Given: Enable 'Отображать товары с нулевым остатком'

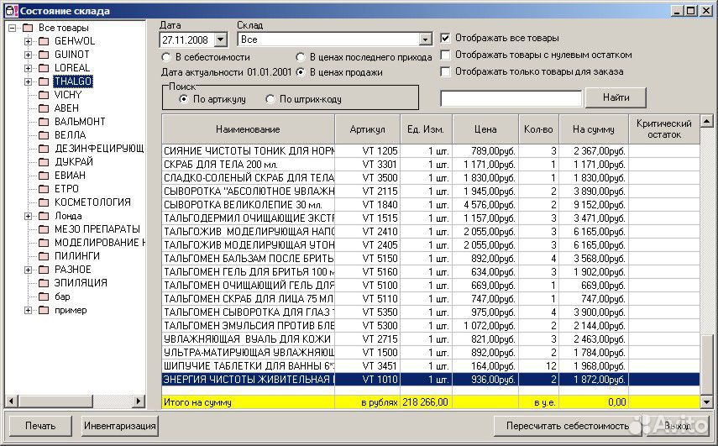Looking at the screenshot, I should (x=446, y=55).
